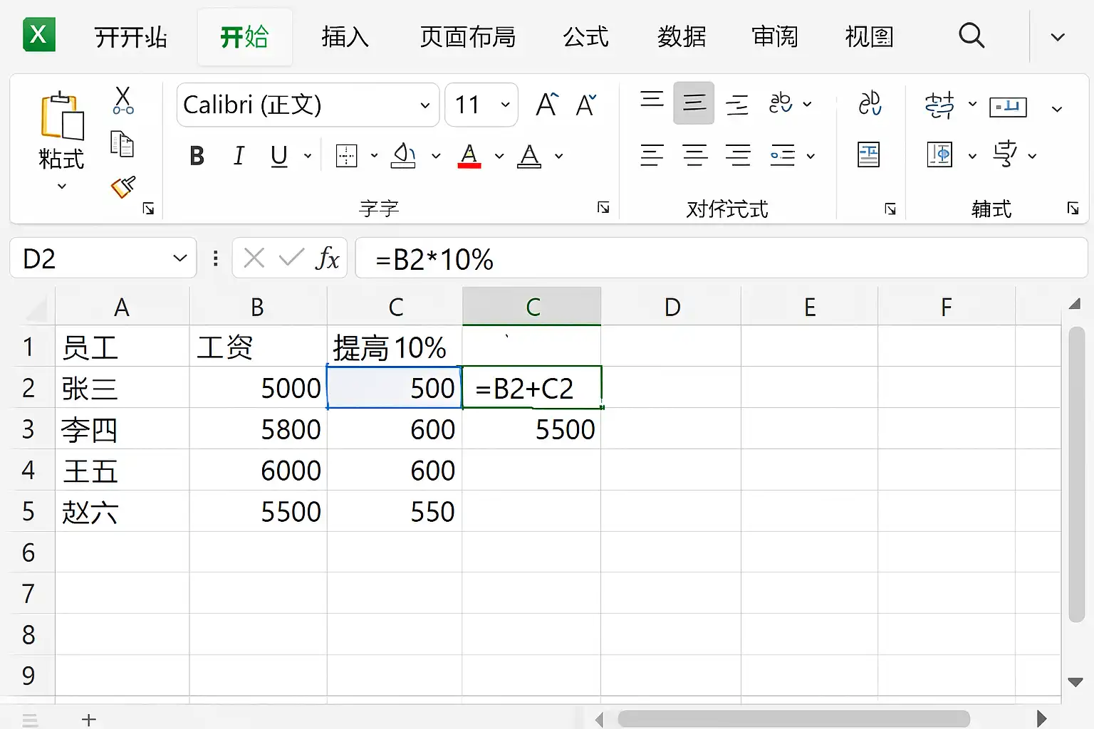Select the Format Painter brush icon

123,187
